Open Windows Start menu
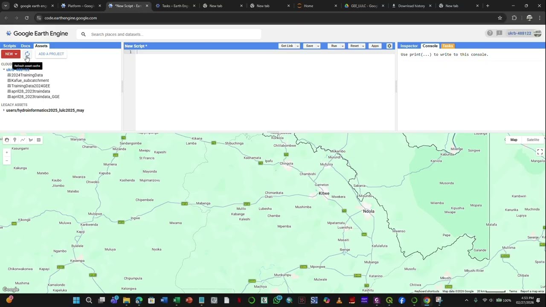Viewport: 546px width, 307px height. pyautogui.click(x=76, y=300)
